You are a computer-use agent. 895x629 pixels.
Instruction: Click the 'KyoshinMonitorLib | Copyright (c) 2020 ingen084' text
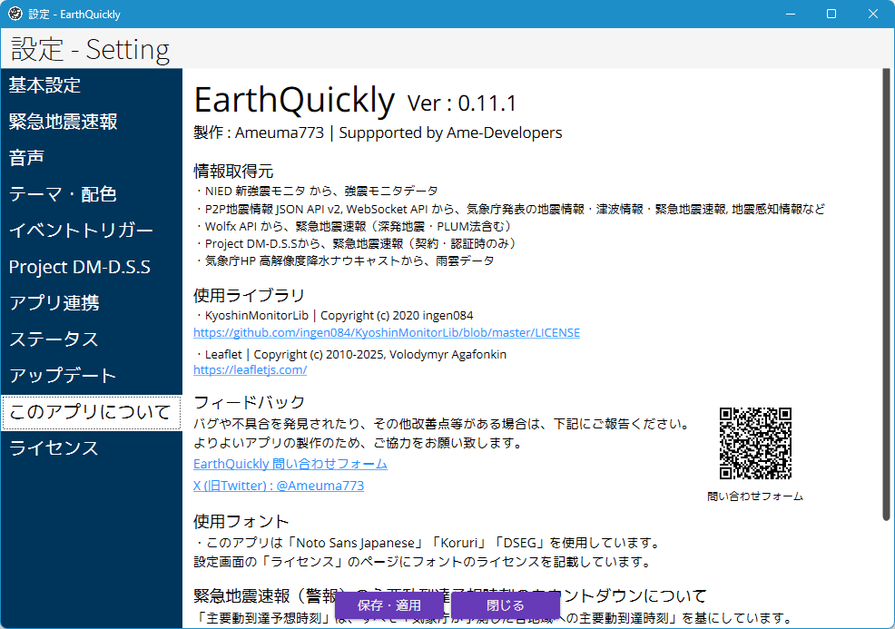click(x=333, y=316)
